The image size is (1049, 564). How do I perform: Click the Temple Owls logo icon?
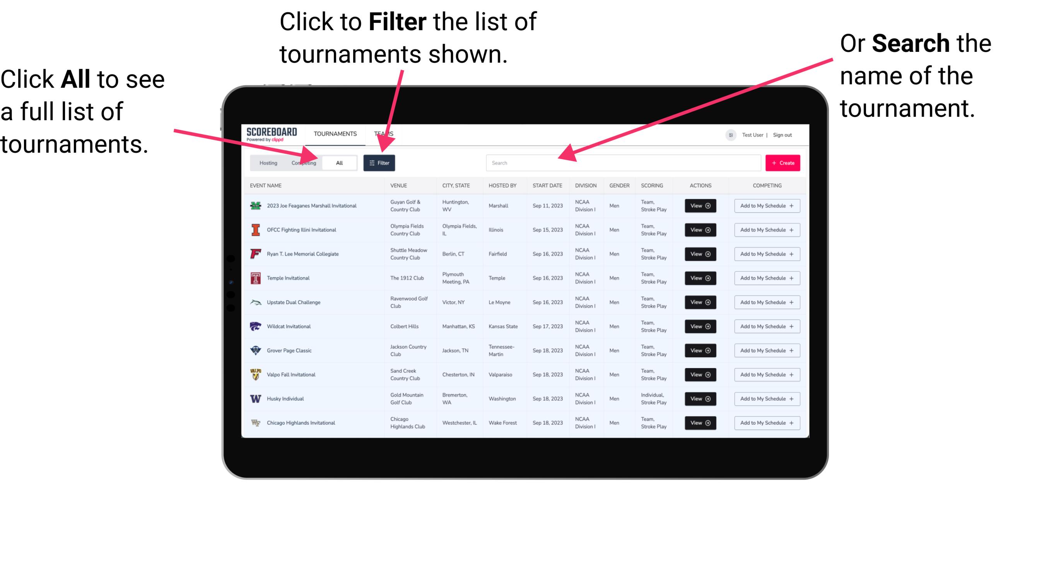coord(255,278)
